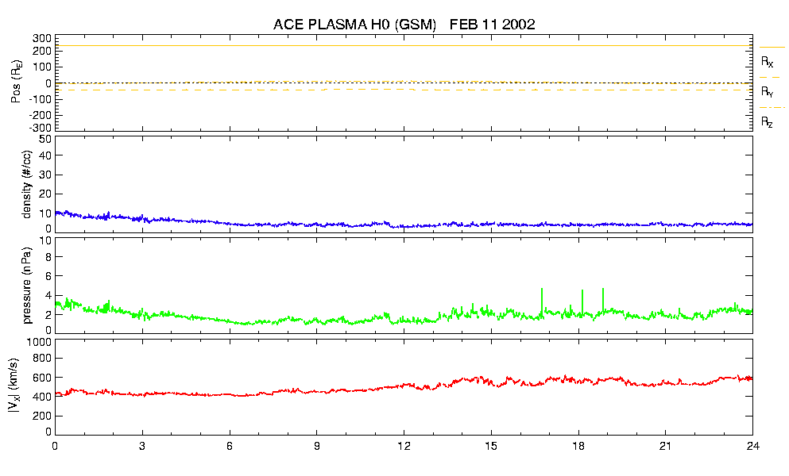
Task: Click the '300' tick on the position axis
Action: tap(42, 39)
